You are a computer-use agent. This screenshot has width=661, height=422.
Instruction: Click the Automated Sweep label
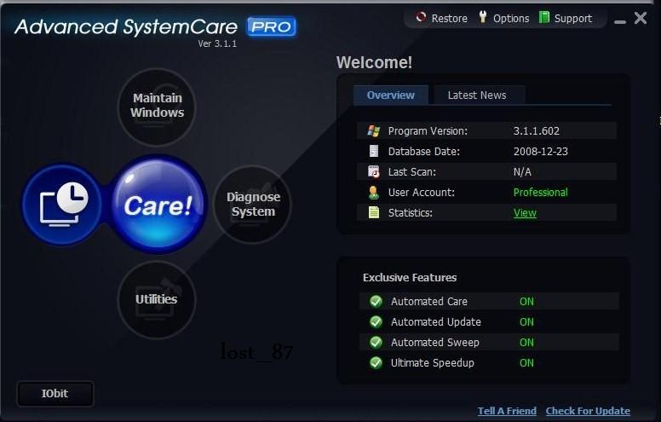(x=435, y=343)
